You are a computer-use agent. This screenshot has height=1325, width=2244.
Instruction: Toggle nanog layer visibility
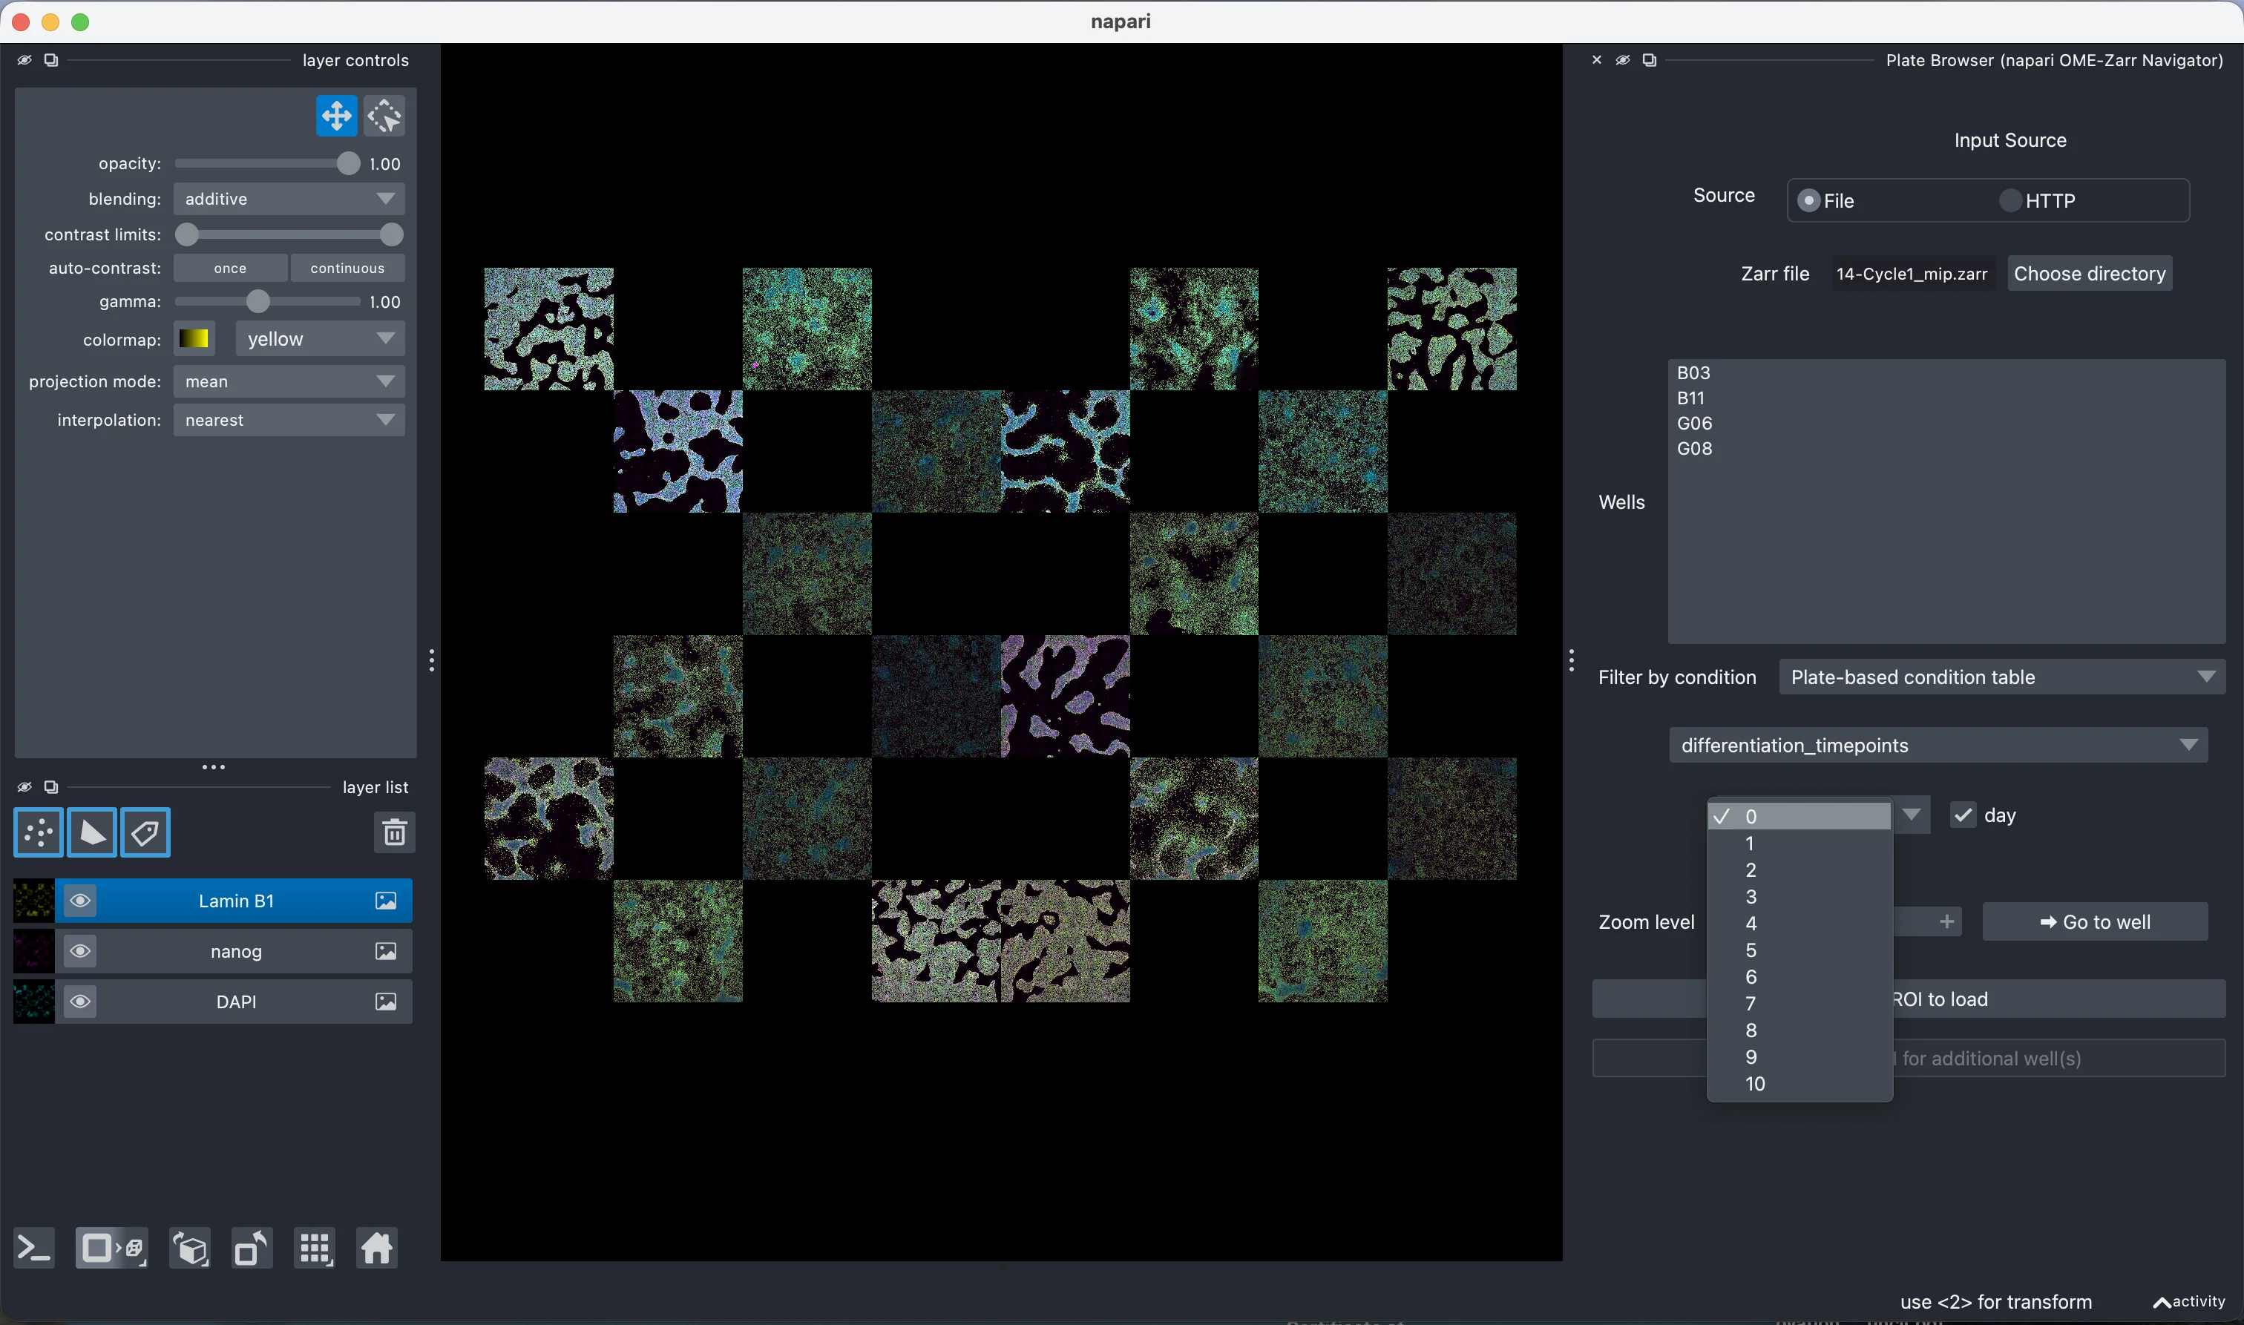point(80,952)
